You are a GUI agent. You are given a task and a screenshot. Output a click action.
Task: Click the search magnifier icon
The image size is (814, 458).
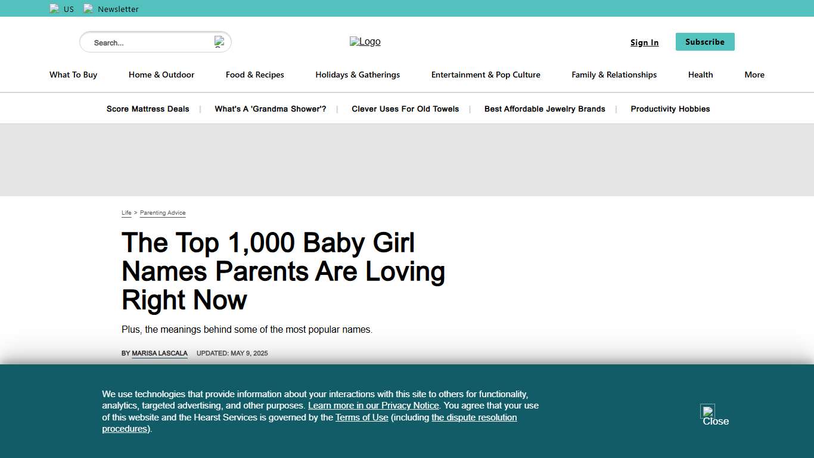click(x=219, y=42)
